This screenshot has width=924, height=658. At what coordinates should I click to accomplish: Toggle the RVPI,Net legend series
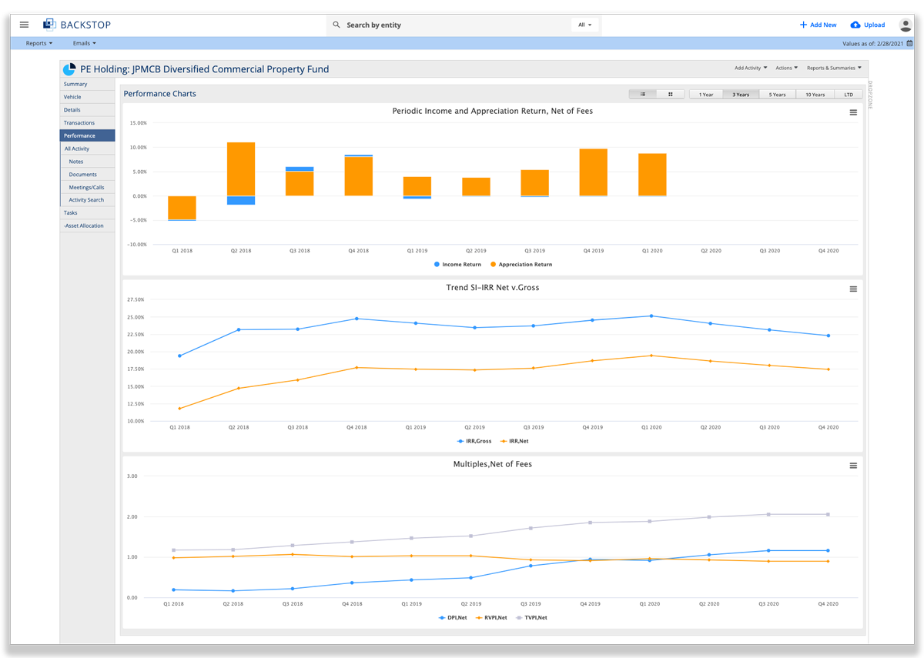coord(491,617)
